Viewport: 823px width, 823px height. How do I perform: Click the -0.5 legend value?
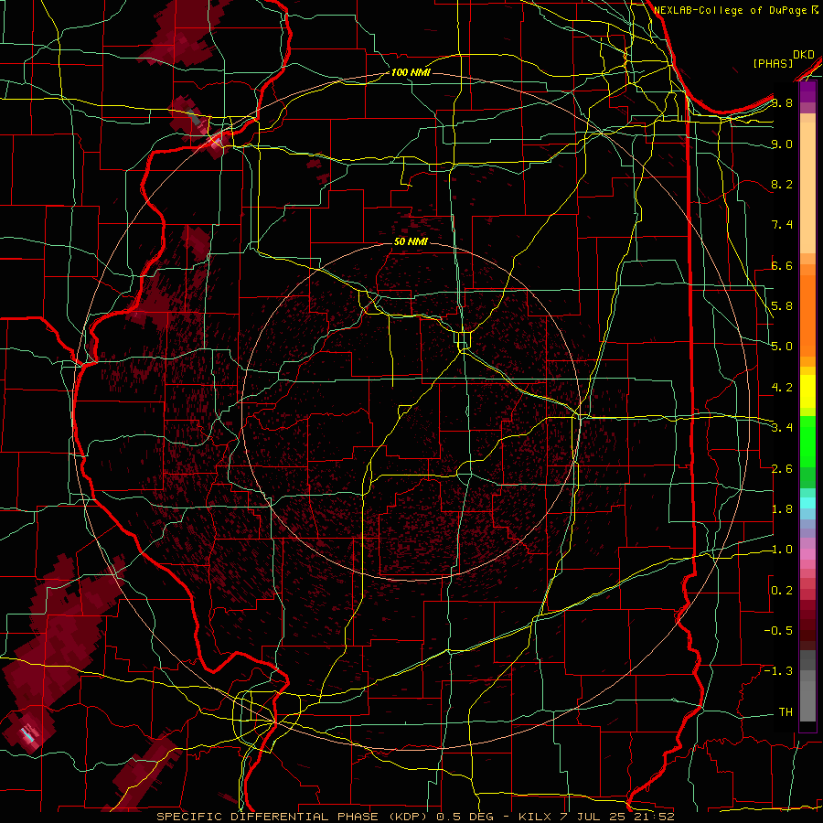tap(778, 631)
